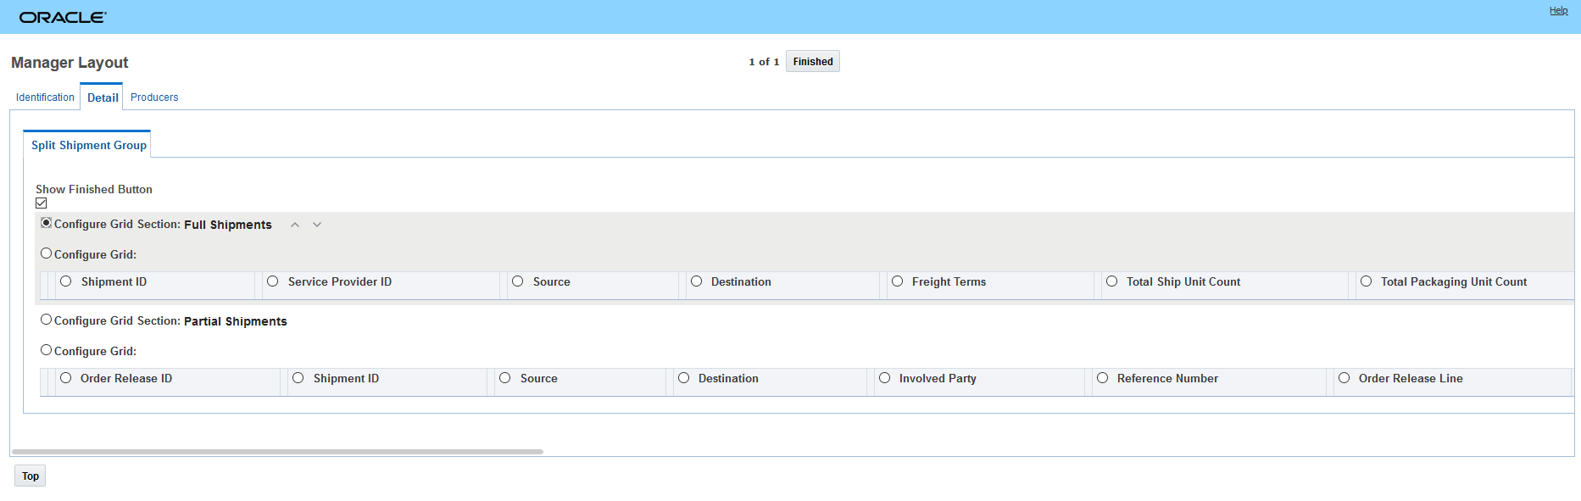
Task: Switch to the Identification tab
Action: coord(45,97)
